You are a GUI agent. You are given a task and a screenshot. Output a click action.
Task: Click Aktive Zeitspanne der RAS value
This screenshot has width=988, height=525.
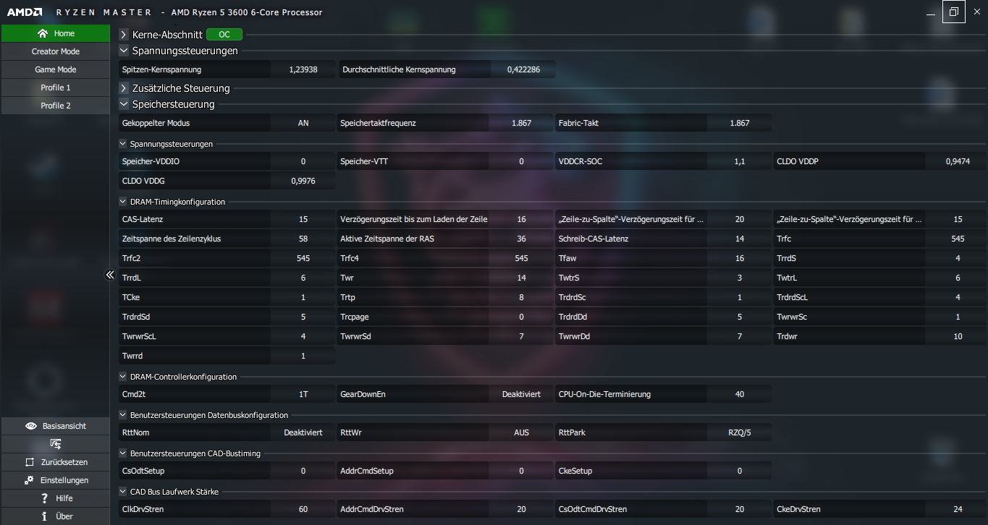(521, 239)
